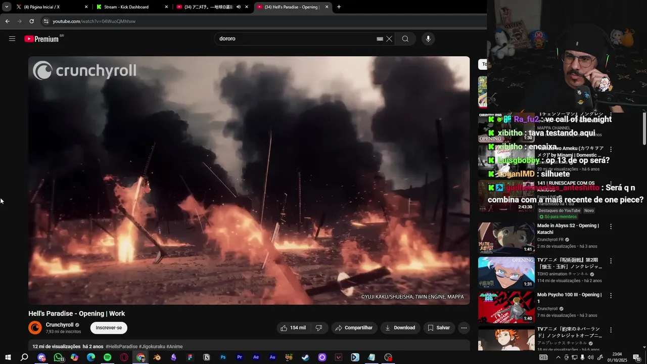Screen dimensions: 647x364
Task: Dislike the video with thumbs down
Action: (319, 328)
